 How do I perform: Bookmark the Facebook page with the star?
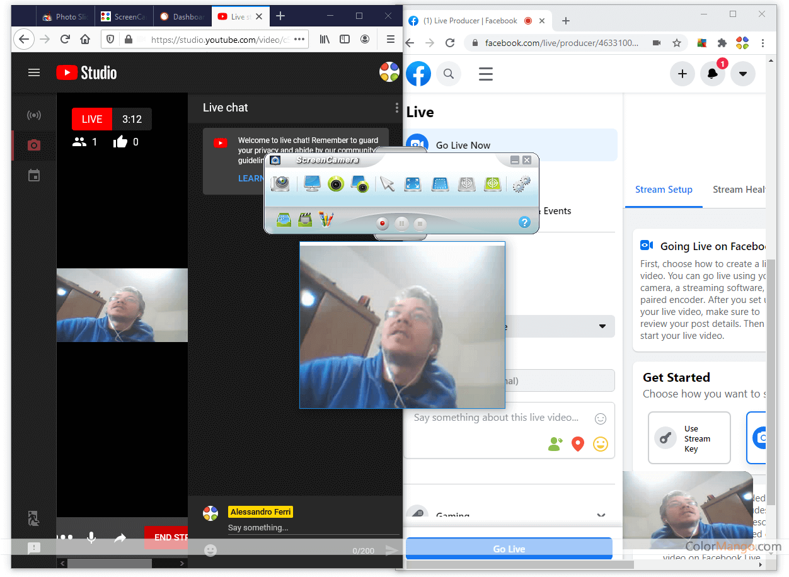pyautogui.click(x=676, y=43)
